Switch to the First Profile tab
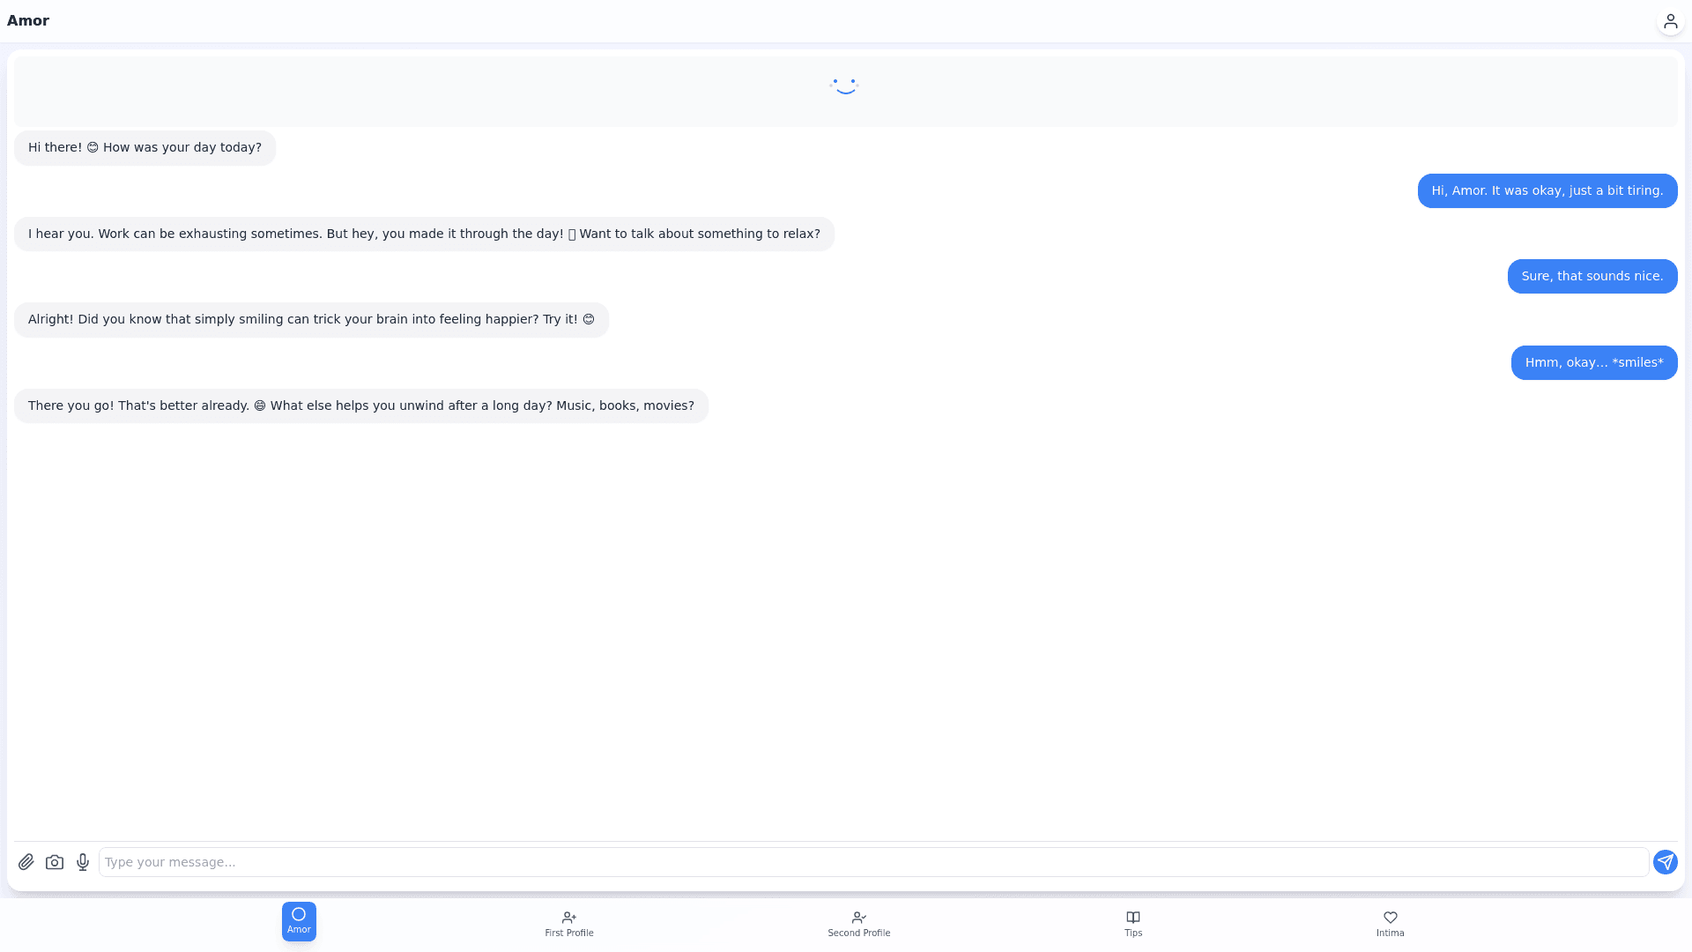Viewport: 1692px width, 952px height. (x=568, y=923)
